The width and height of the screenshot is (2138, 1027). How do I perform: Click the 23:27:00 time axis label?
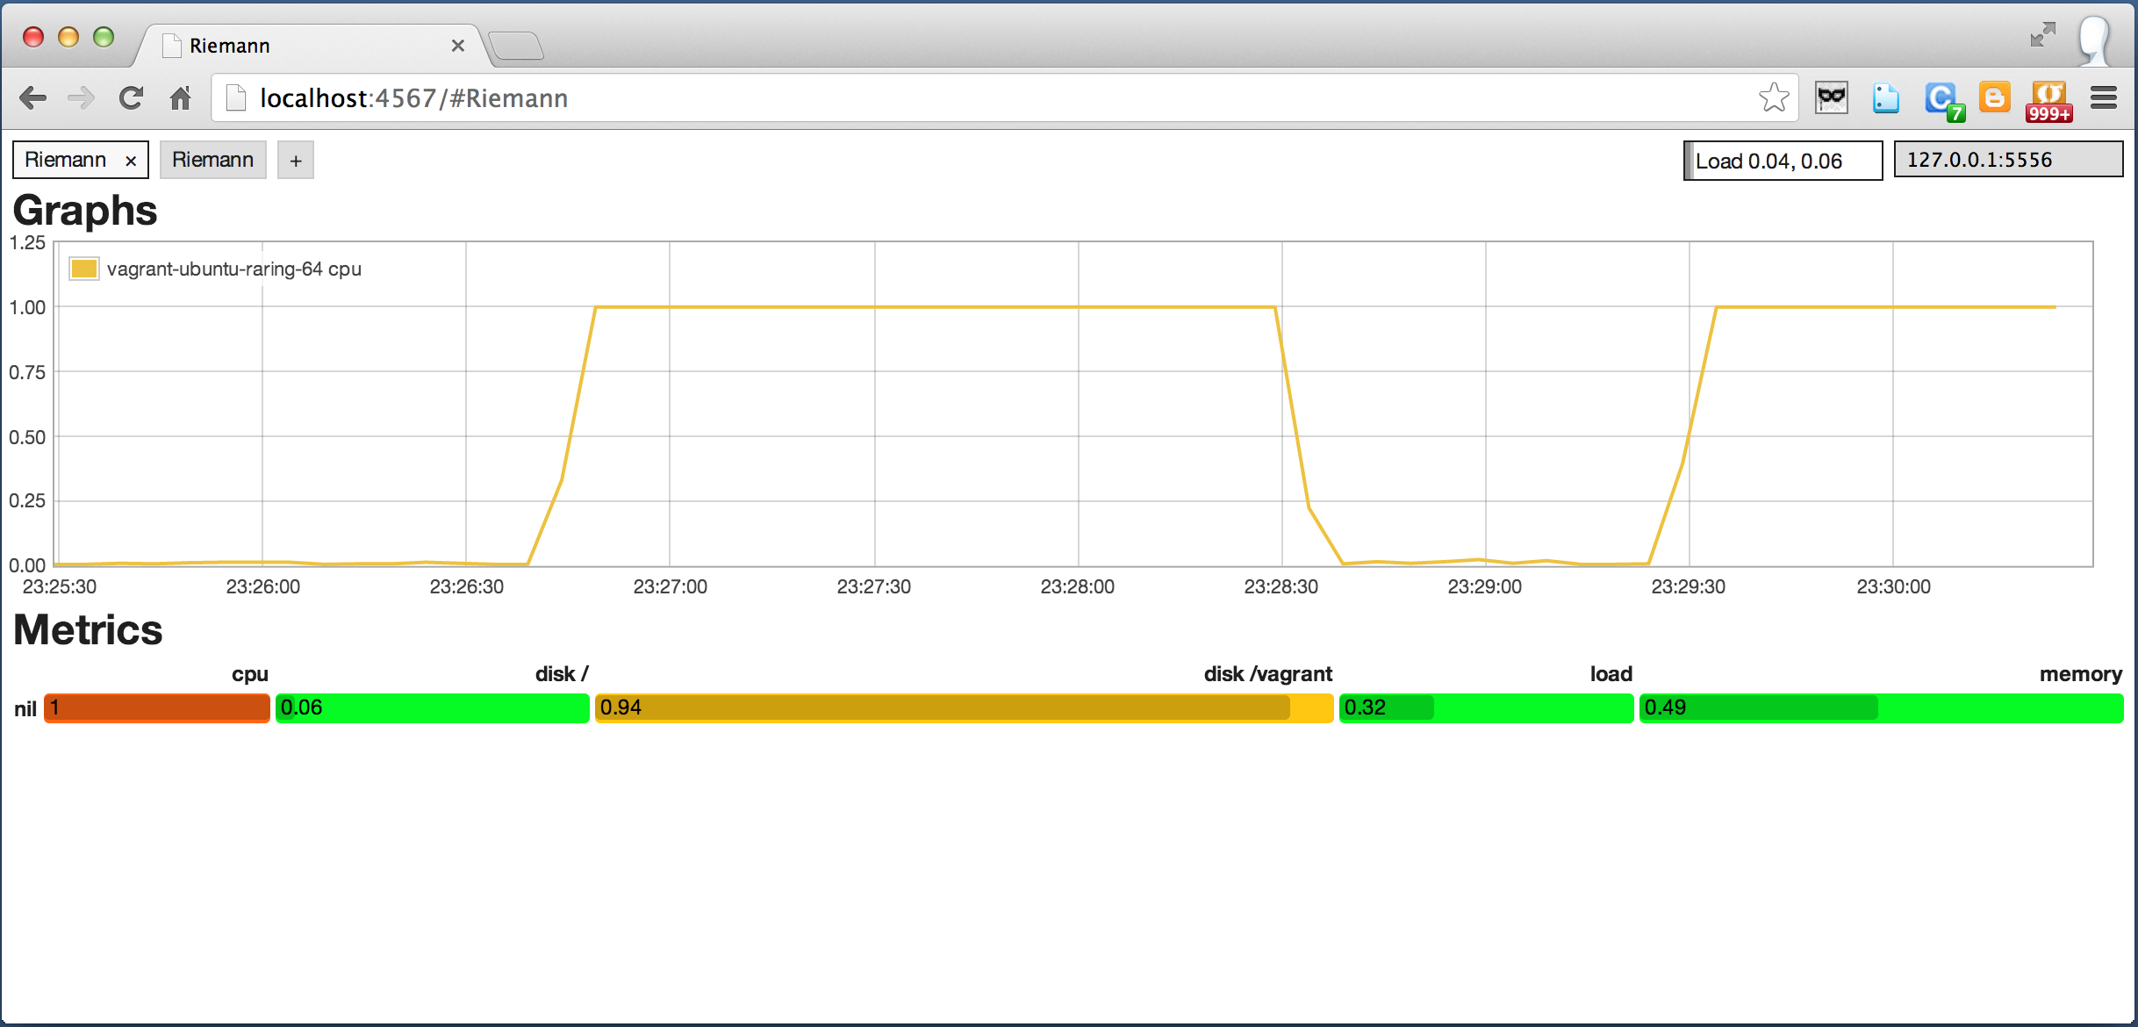pyautogui.click(x=670, y=586)
